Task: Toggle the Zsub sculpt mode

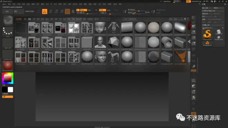Action: pos(108,10)
